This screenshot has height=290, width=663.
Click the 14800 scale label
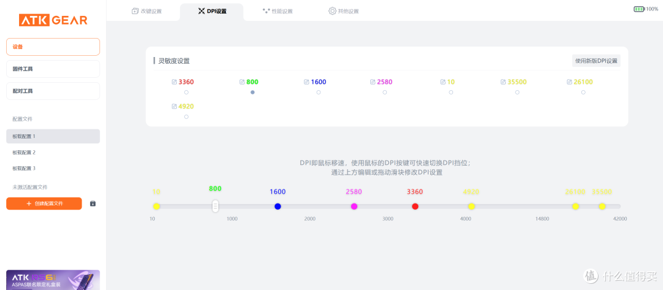tap(542, 219)
